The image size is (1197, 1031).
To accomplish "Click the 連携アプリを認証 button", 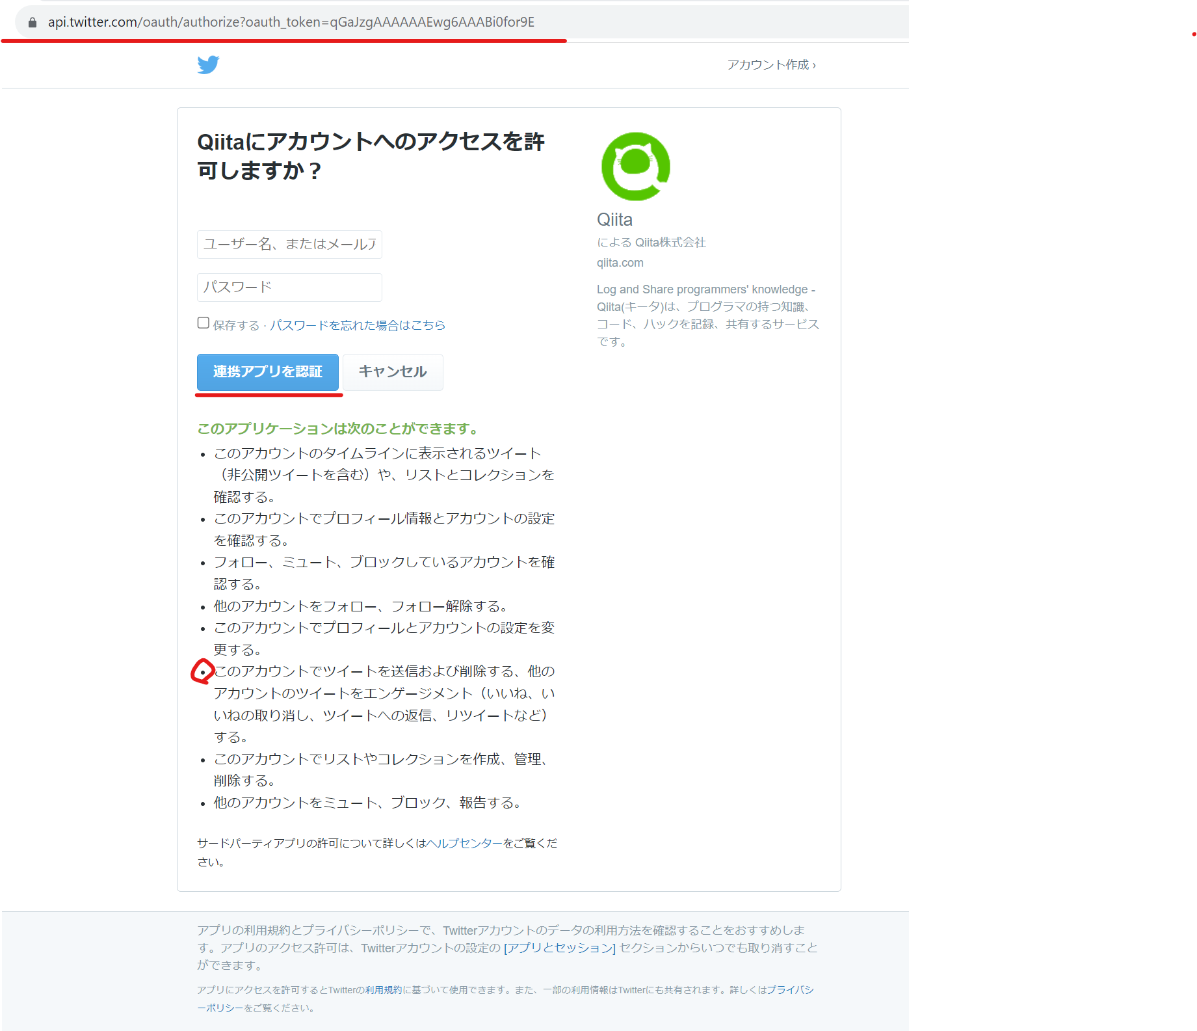I will 268,372.
